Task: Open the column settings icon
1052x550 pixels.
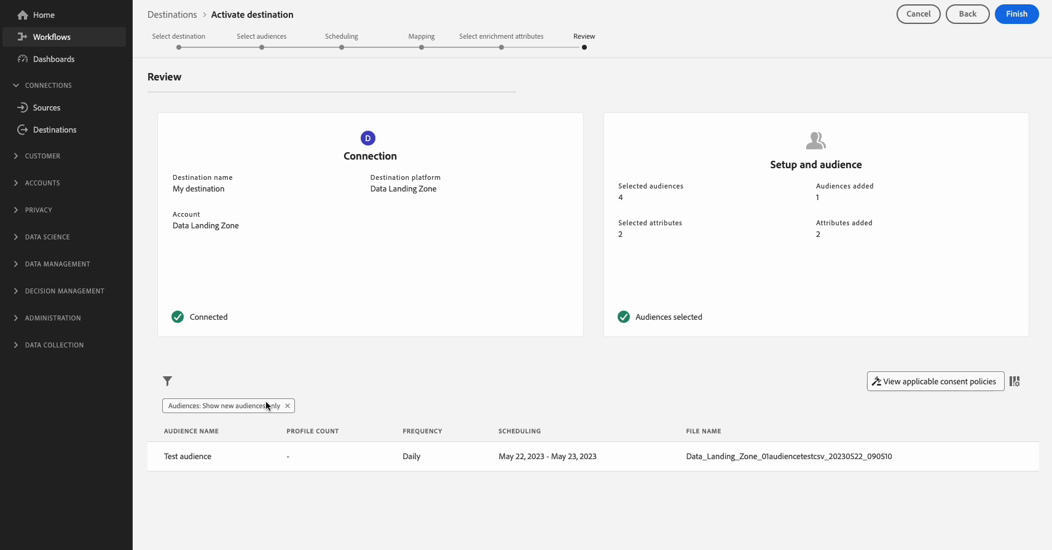Action: click(x=1015, y=381)
